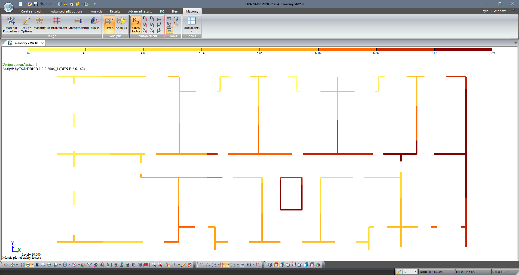
Task: Click the filter funnel icon in bottom toolbar
Action: [89, 265]
